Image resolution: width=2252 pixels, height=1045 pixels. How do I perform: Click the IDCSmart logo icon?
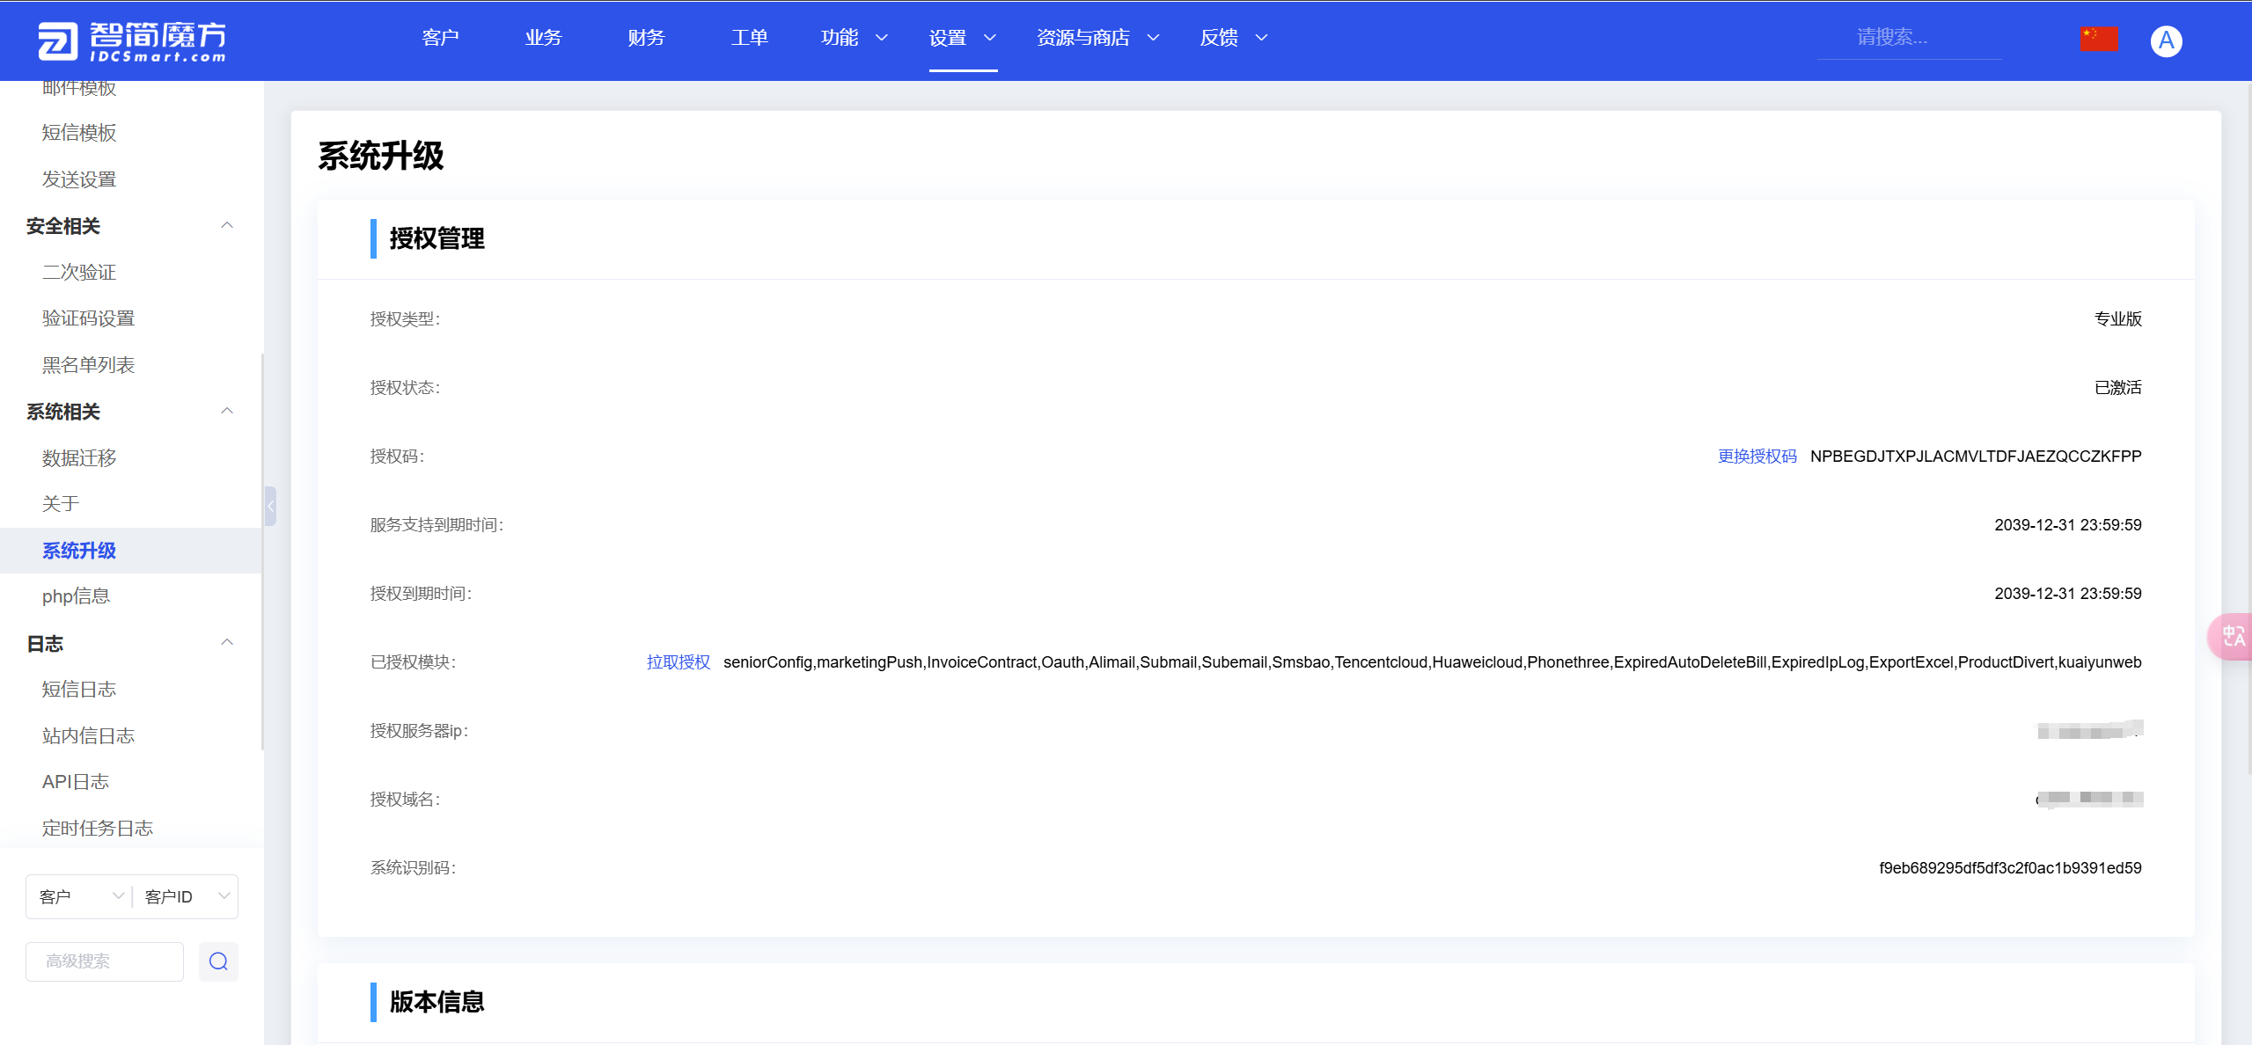point(58,40)
